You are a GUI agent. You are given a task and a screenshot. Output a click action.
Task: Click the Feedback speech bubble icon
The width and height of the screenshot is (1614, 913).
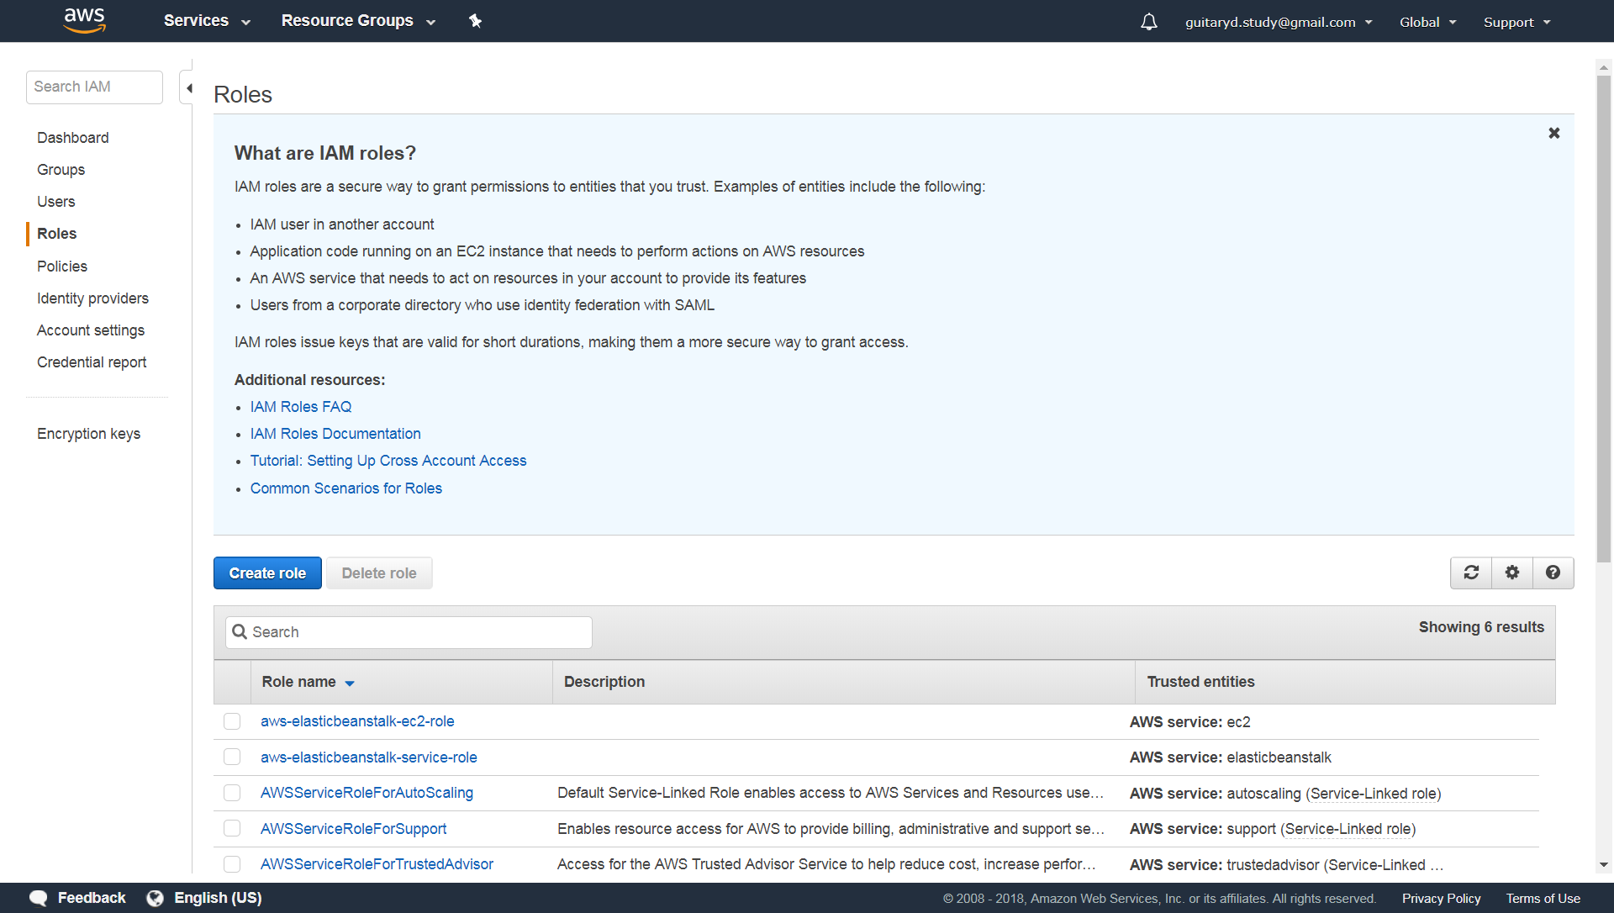pyautogui.click(x=39, y=898)
